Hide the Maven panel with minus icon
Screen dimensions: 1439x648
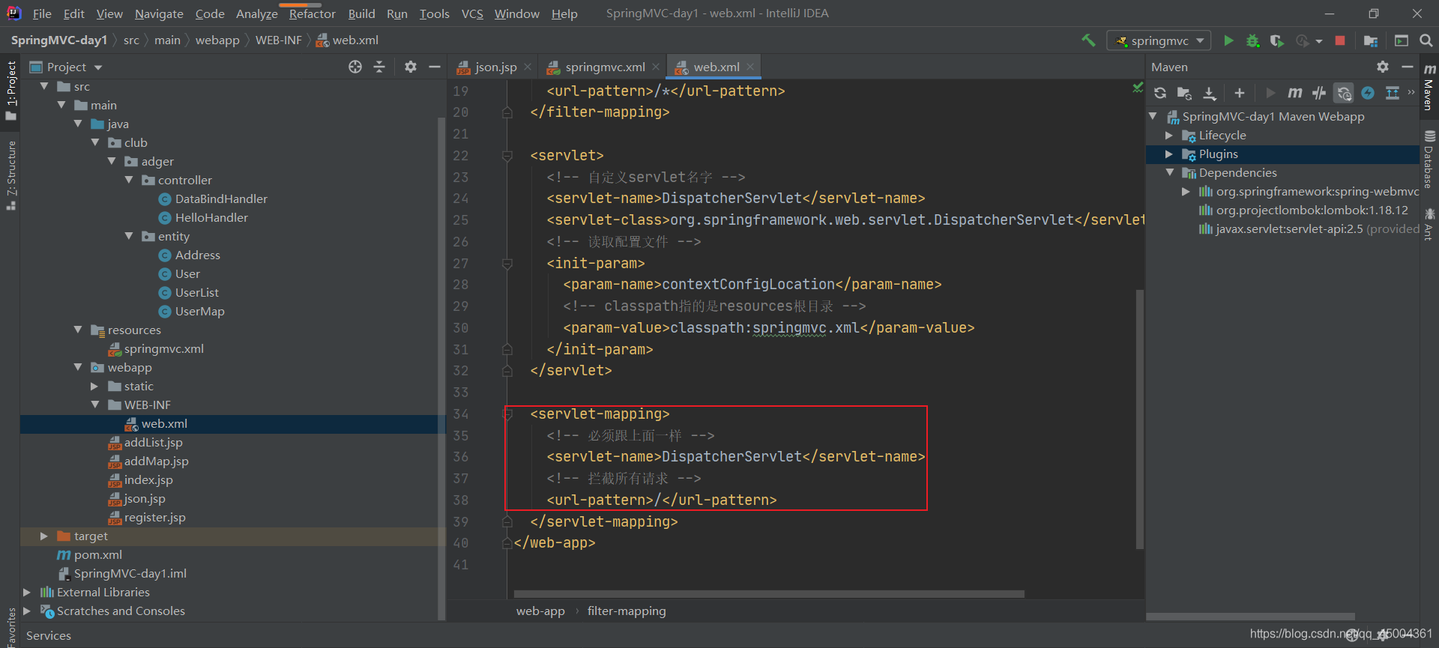[1408, 67]
